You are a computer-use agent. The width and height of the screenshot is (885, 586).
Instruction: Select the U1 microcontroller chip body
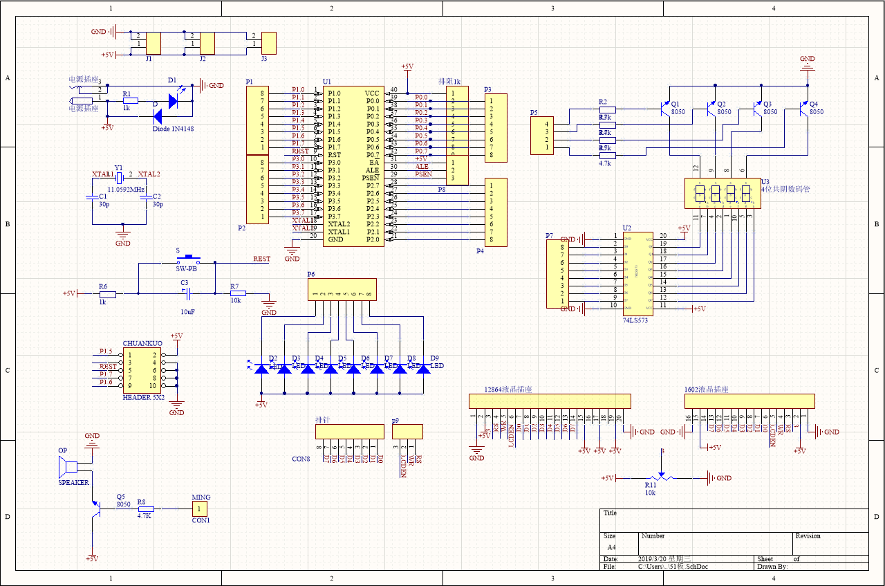tap(353, 166)
